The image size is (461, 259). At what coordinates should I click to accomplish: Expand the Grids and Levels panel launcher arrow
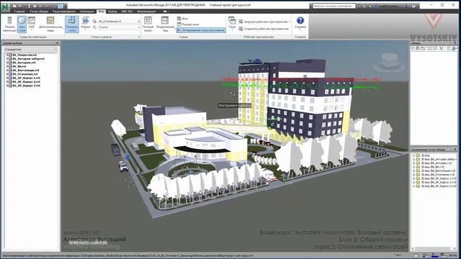point(139,37)
